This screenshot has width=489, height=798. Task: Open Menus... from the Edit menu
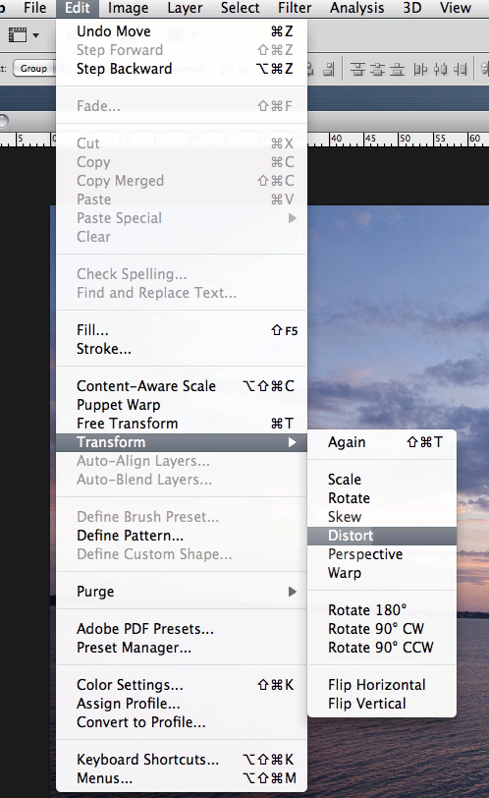pos(182,778)
